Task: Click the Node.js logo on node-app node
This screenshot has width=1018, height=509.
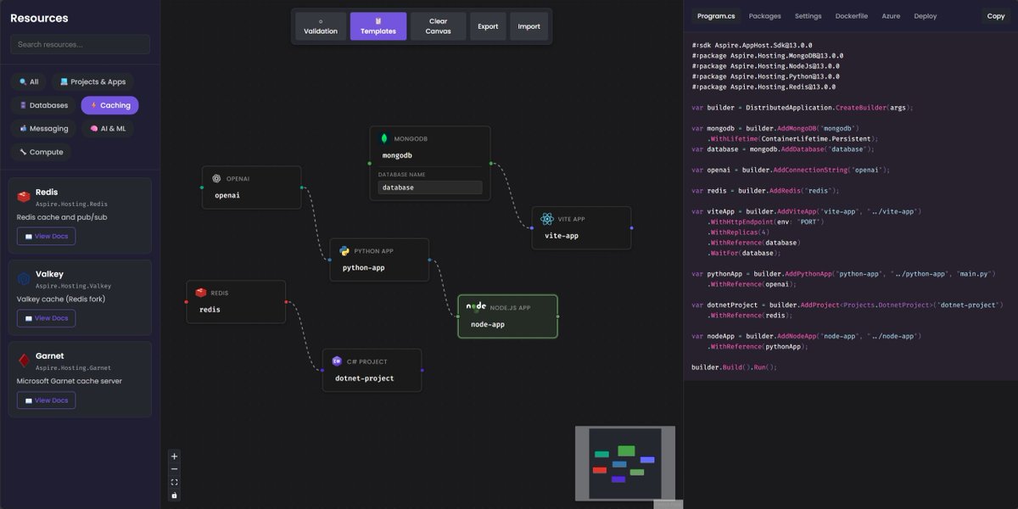Action: (477, 306)
